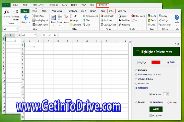Image resolution: width=184 pixels, height=122 pixels.
Task: Click the Clear tool
Action: click(86, 25)
